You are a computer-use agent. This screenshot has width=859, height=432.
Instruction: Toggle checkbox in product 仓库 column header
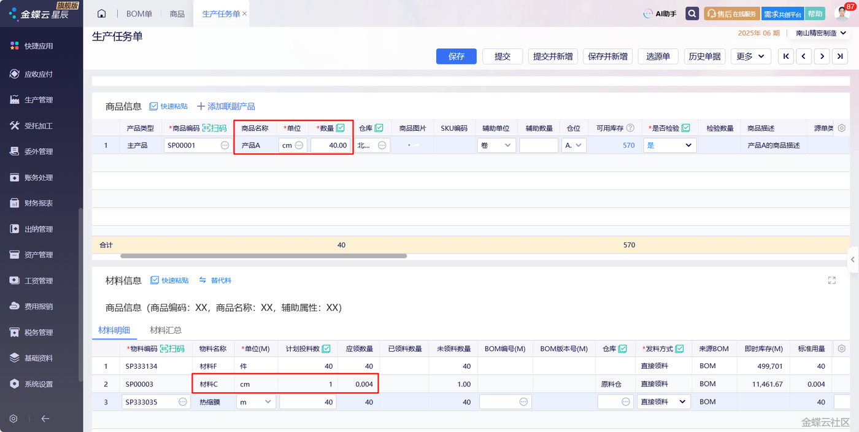tap(379, 128)
